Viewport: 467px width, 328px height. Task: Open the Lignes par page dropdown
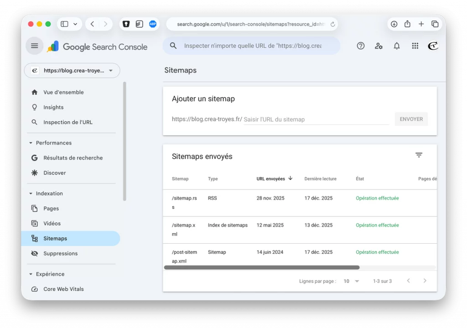pos(350,281)
